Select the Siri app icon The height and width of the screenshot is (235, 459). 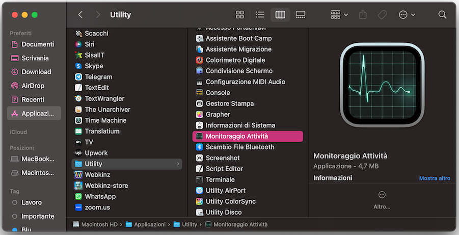(x=78, y=44)
